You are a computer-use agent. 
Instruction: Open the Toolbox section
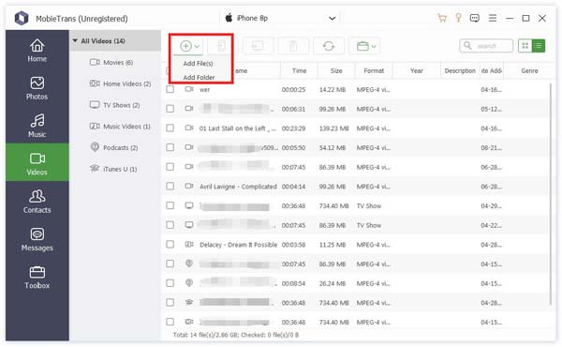pyautogui.click(x=37, y=278)
